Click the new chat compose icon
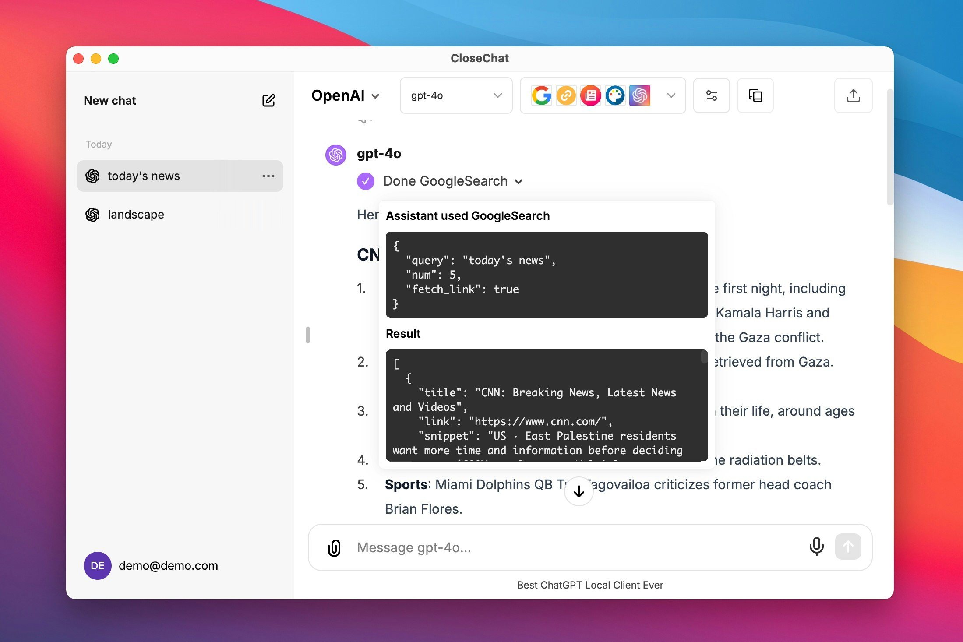Screen dimensions: 963x642 268,100
